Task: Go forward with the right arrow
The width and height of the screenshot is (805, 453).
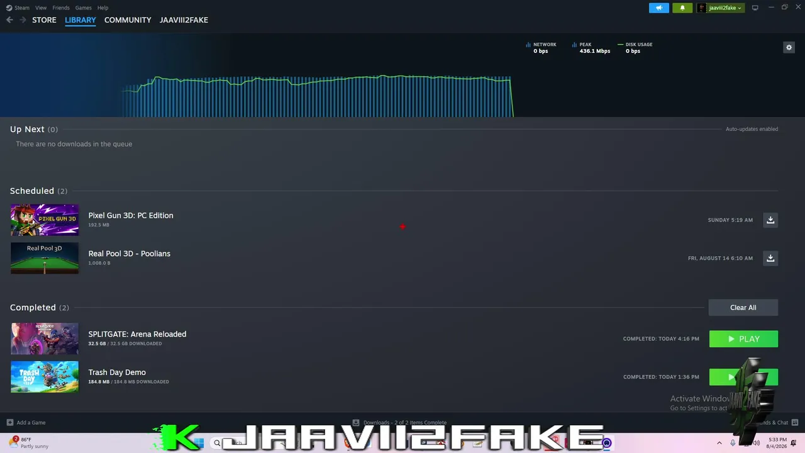Action: 23,20
